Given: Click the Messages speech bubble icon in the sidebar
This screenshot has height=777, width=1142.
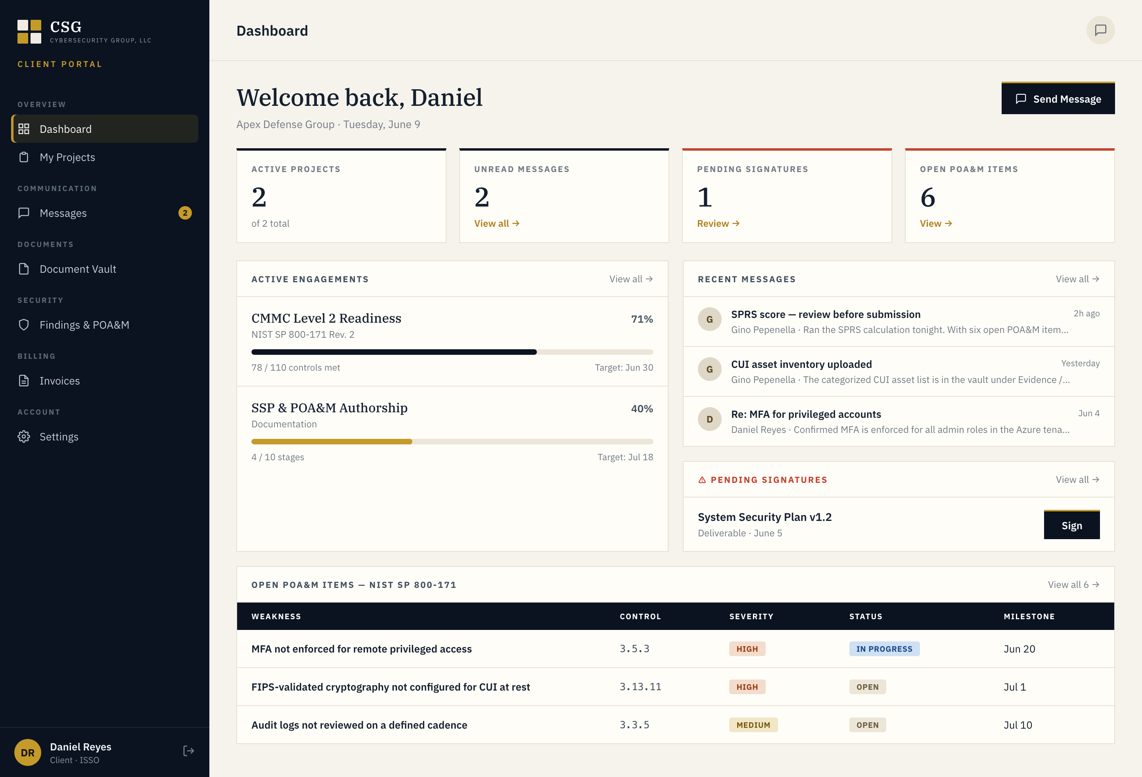Looking at the screenshot, I should click(x=23, y=213).
